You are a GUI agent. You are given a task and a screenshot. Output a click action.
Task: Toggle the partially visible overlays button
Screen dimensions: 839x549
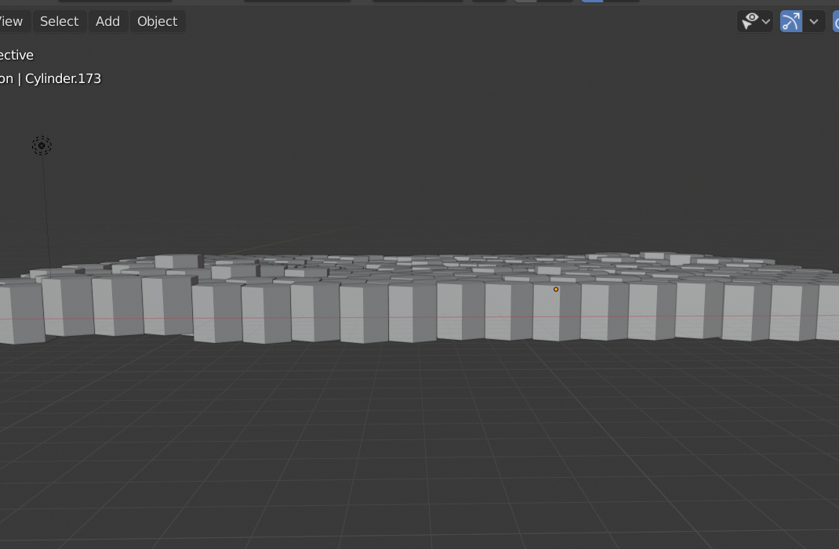tap(836, 21)
